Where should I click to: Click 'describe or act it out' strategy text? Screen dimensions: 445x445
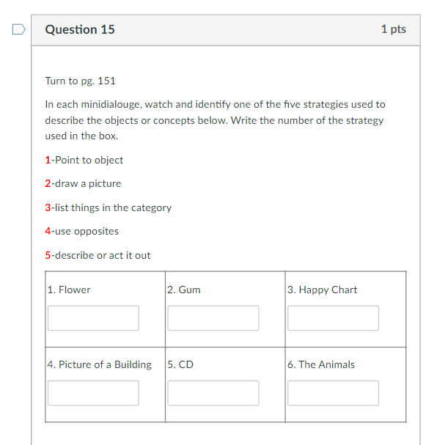pyautogui.click(x=103, y=255)
